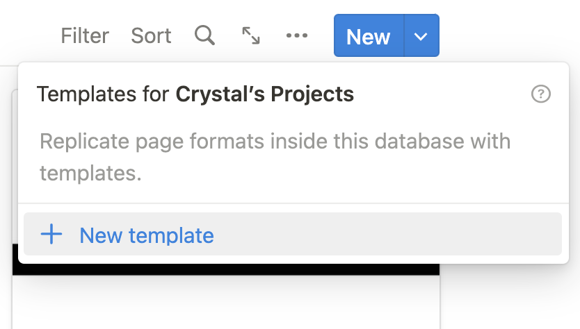Click the Replicate page formats description text
This screenshot has height=329, width=580.
(x=275, y=158)
